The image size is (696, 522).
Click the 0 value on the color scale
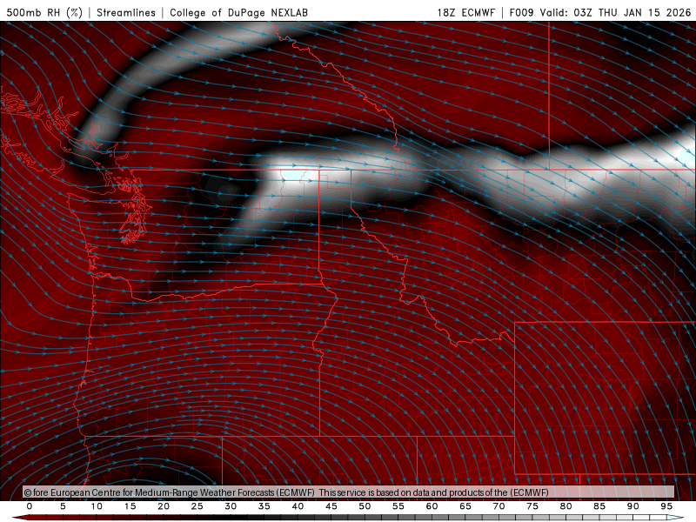(30, 506)
